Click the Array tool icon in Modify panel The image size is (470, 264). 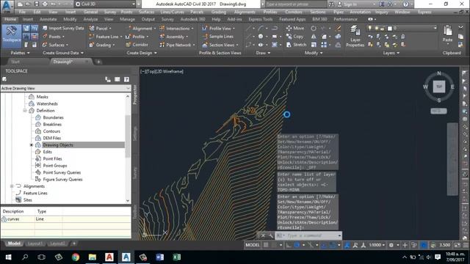click(324, 45)
